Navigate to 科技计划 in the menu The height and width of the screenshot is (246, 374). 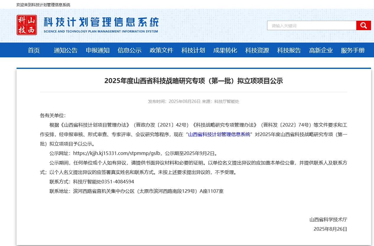click(193, 50)
